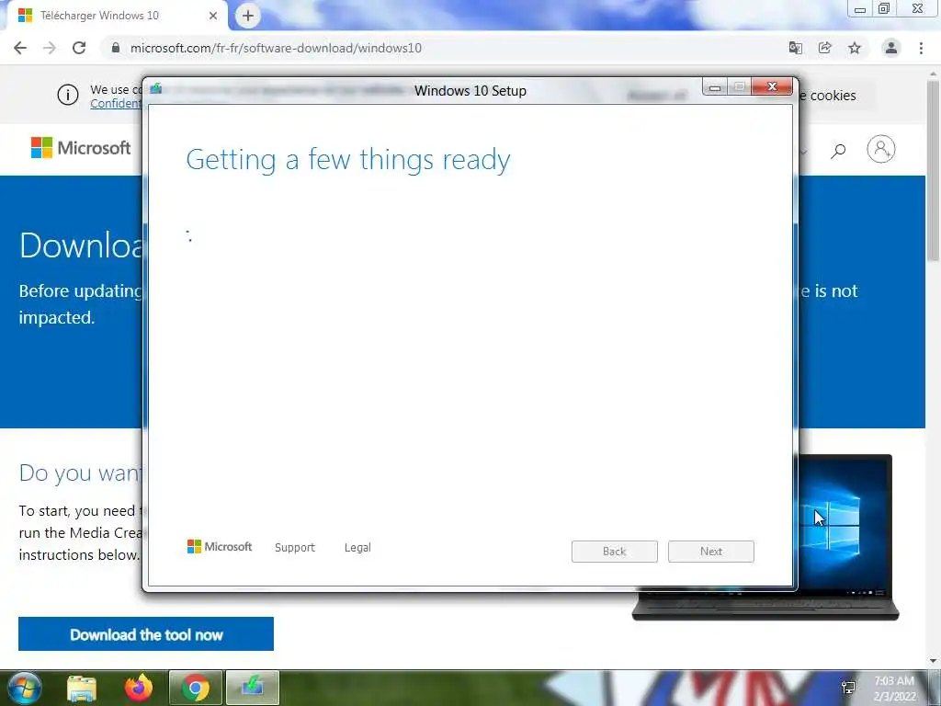Viewport: 941px width, 706px height.
Task: Click the Microsoft account sign-in icon
Action: point(881,149)
